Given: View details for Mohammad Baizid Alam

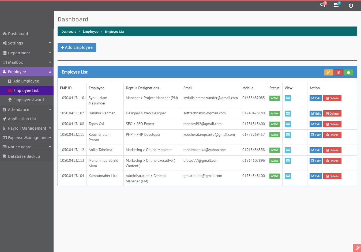Looking at the screenshot, I should pos(288,161).
